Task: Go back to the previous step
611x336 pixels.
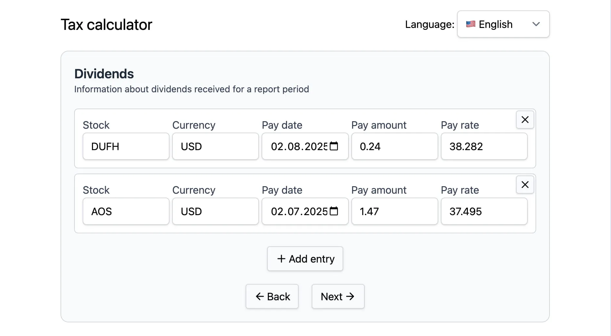Action: tap(272, 296)
